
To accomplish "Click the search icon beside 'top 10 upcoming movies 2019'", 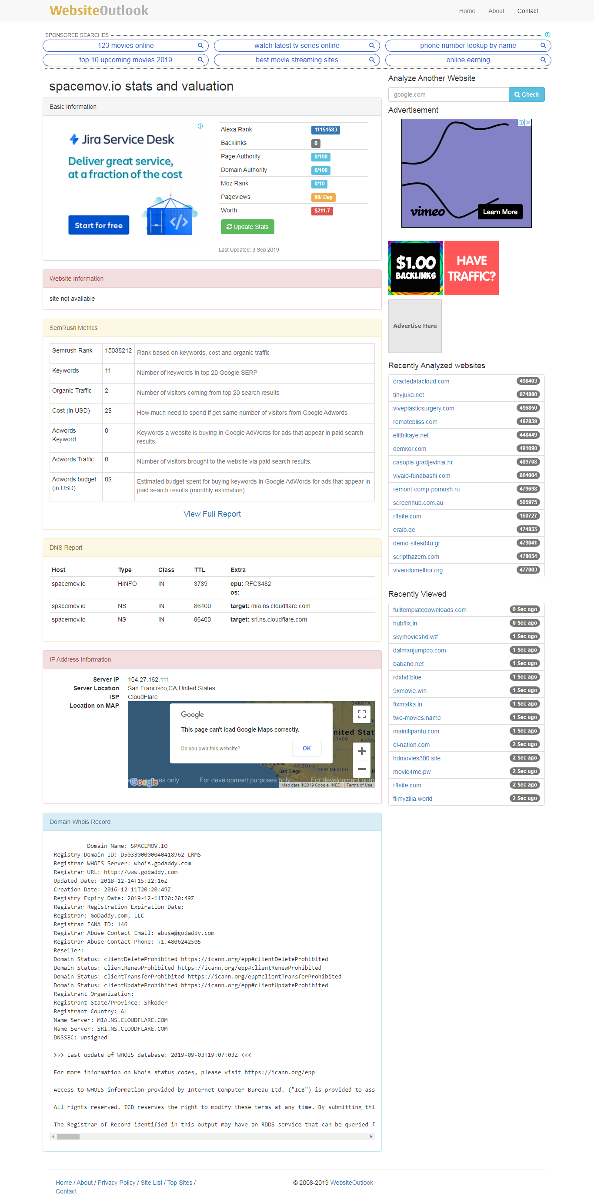I will pyautogui.click(x=200, y=60).
